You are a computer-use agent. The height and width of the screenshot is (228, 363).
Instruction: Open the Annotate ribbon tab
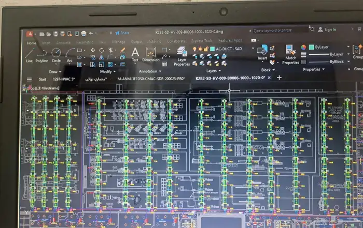click(x=63, y=41)
